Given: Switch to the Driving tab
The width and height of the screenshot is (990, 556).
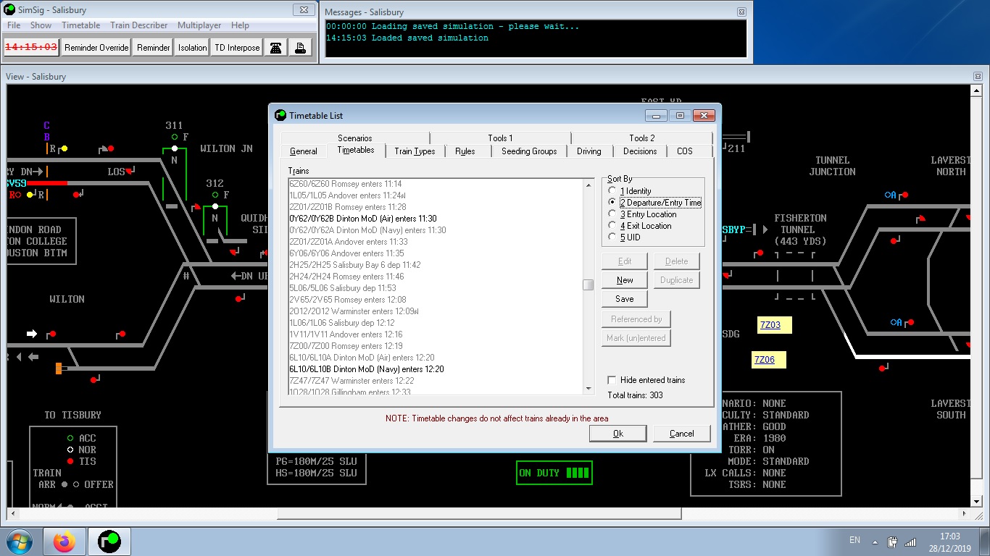Looking at the screenshot, I should pyautogui.click(x=589, y=151).
